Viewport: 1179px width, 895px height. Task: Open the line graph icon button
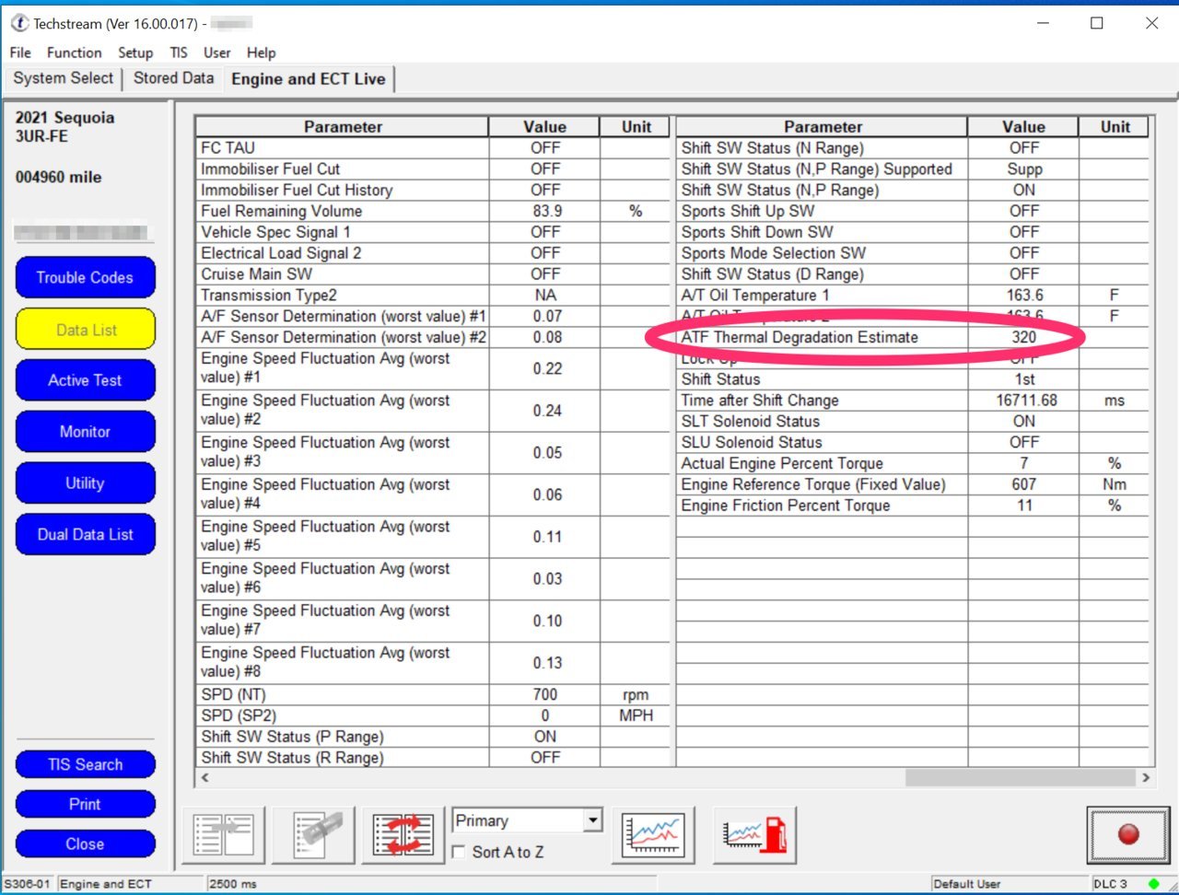tap(654, 835)
